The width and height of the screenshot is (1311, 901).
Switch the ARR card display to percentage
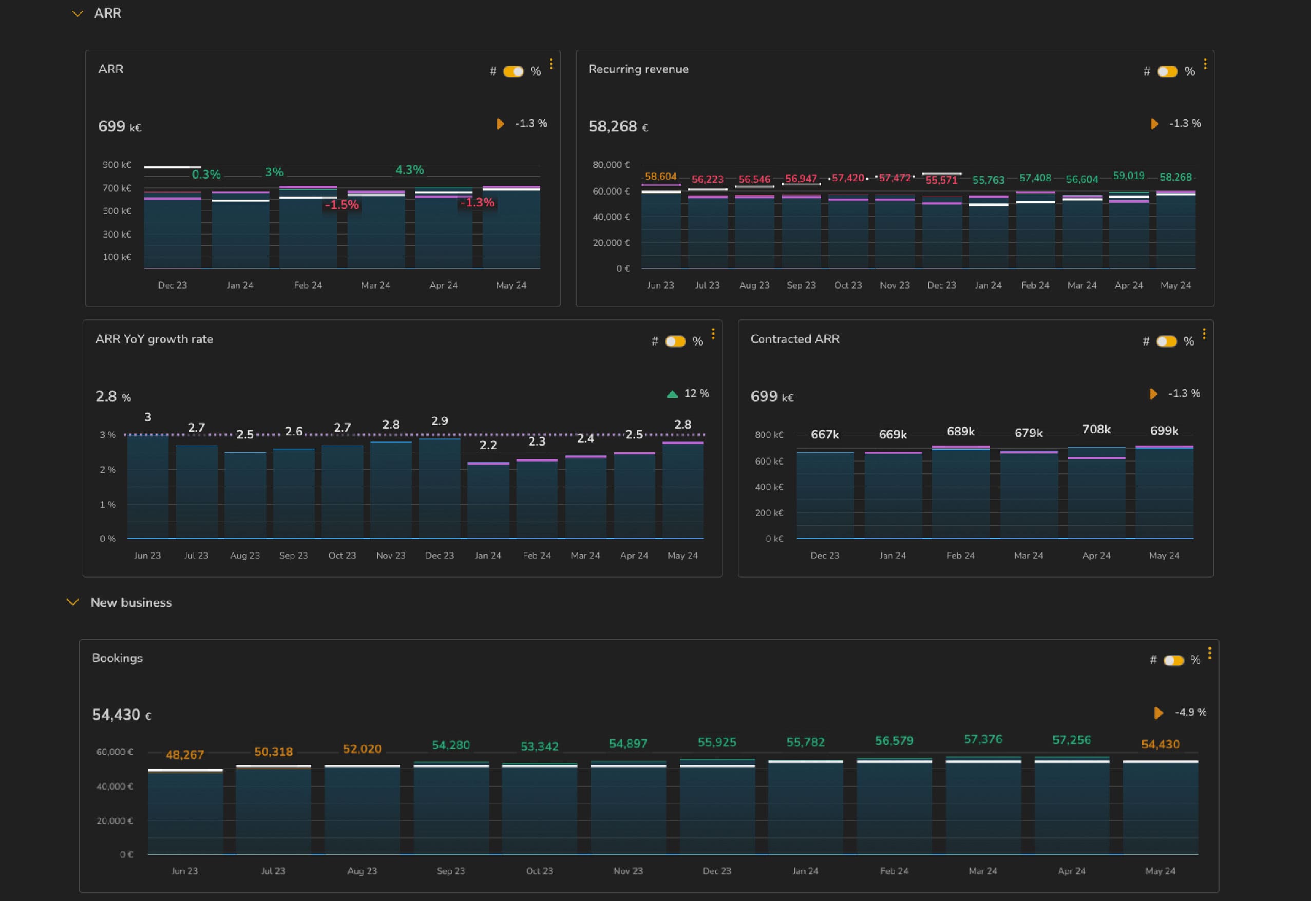(515, 71)
